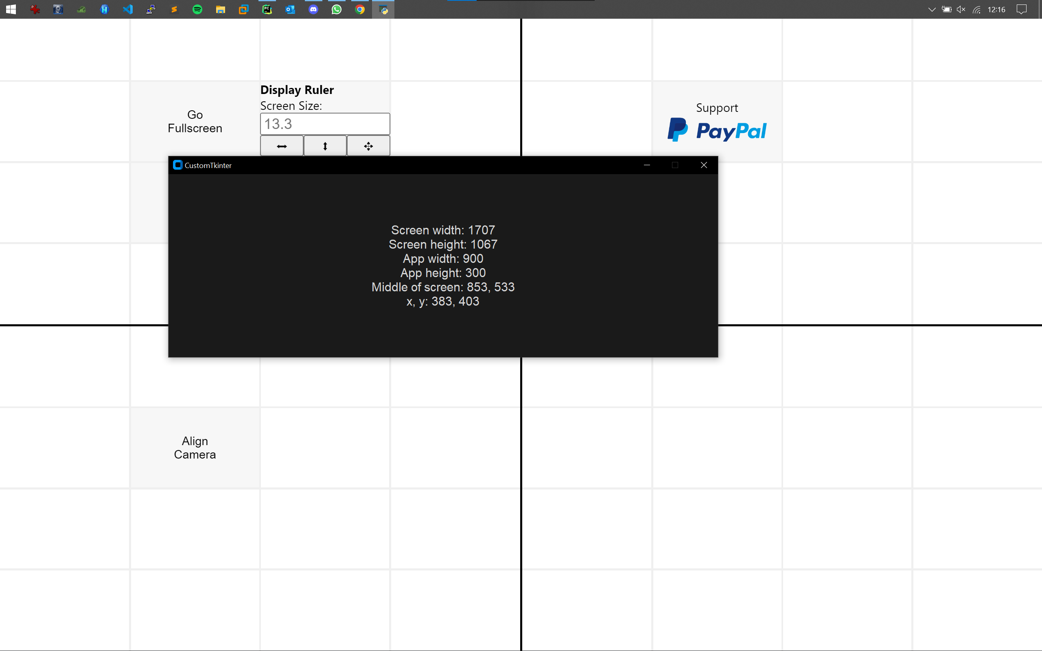Image resolution: width=1042 pixels, height=651 pixels.
Task: Open the Action Center notification panel
Action: tap(1022, 9)
